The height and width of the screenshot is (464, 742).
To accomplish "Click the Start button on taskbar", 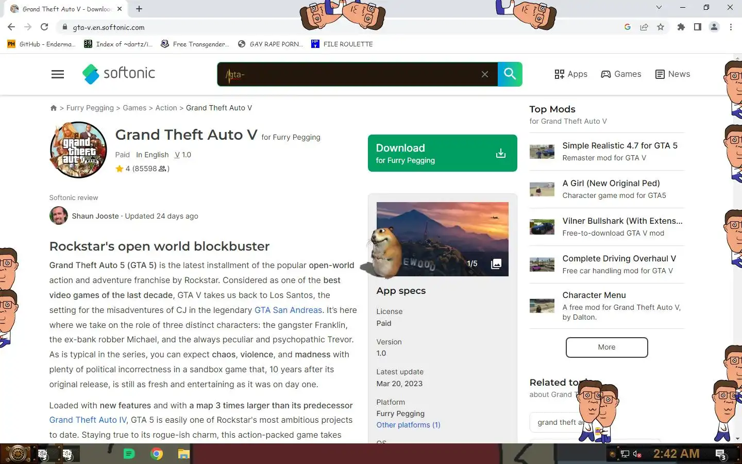I will pyautogui.click(x=17, y=454).
